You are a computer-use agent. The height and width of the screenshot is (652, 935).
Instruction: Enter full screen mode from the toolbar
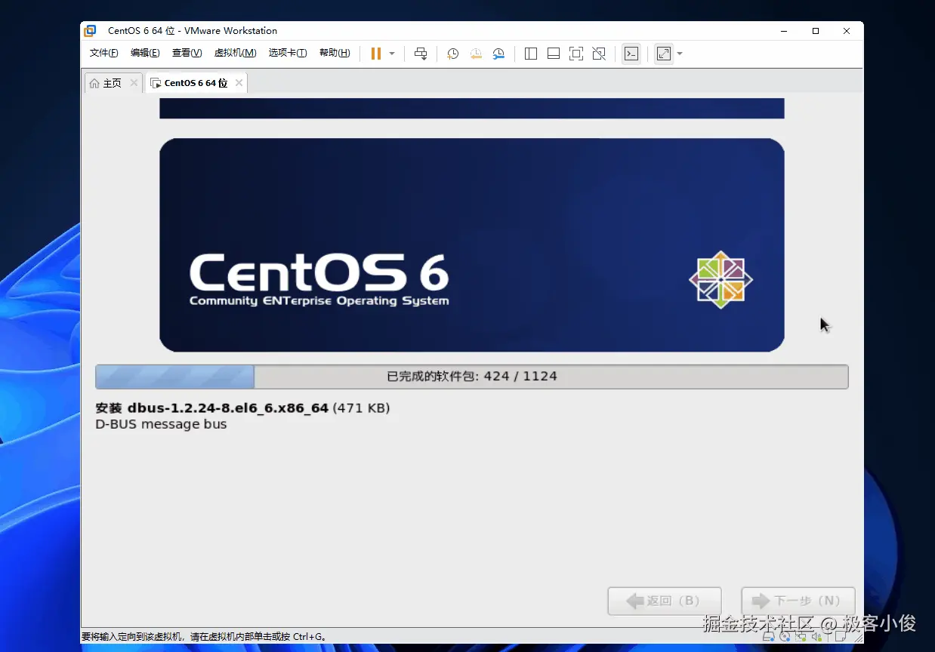[x=576, y=54]
